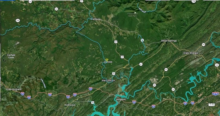This screenshot has height=116, width=220.
Task: Select the Rockwood town label
Action: pos(70,105)
